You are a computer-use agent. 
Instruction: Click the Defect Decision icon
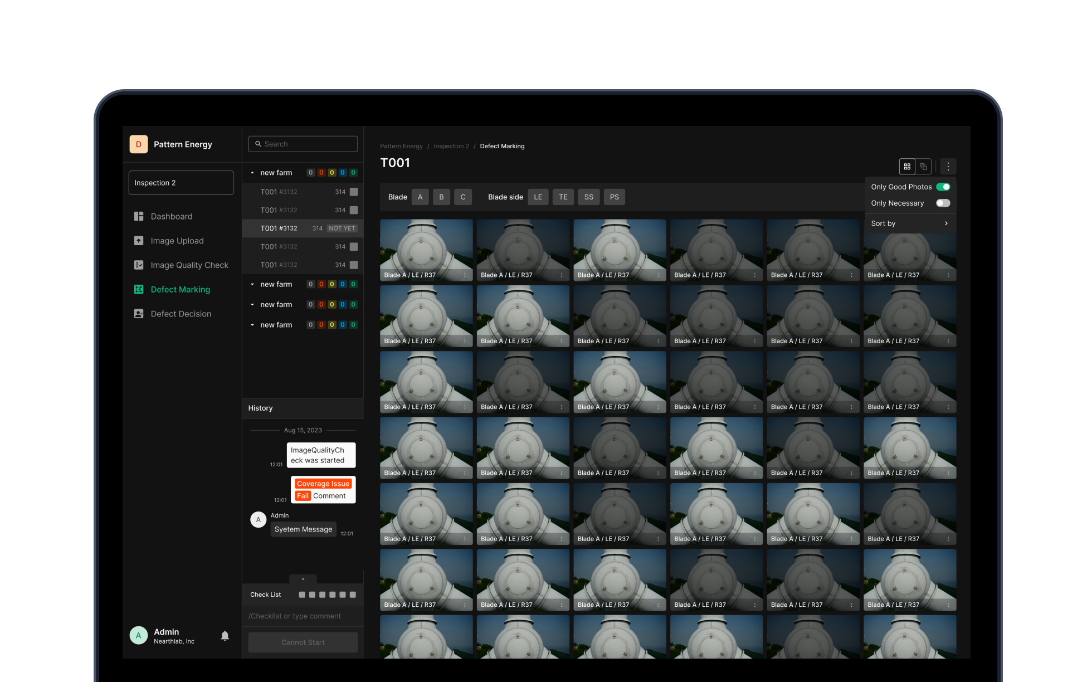point(139,314)
